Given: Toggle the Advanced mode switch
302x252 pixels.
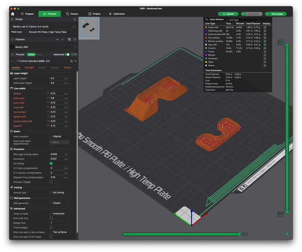Looking at the screenshot, I should (67, 54).
